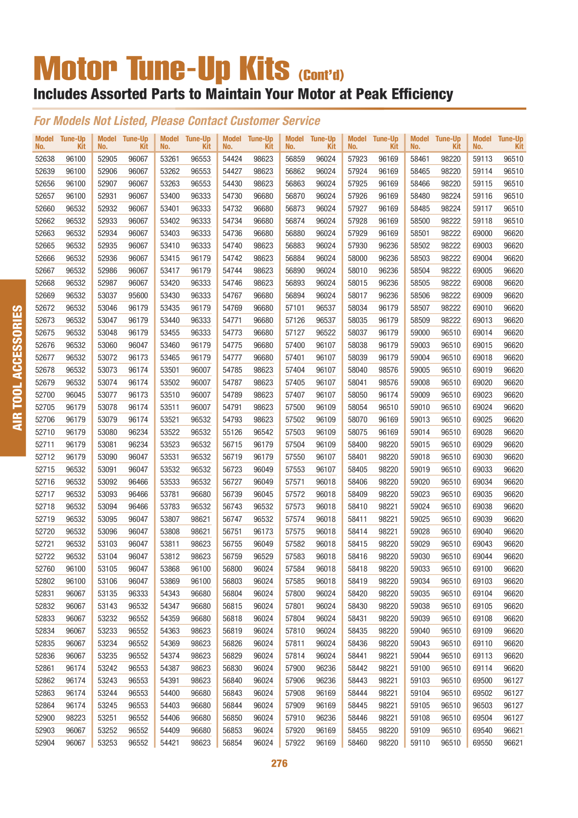Select model number 58460
This screenshot has height=818, width=578.
coord(358,743)
